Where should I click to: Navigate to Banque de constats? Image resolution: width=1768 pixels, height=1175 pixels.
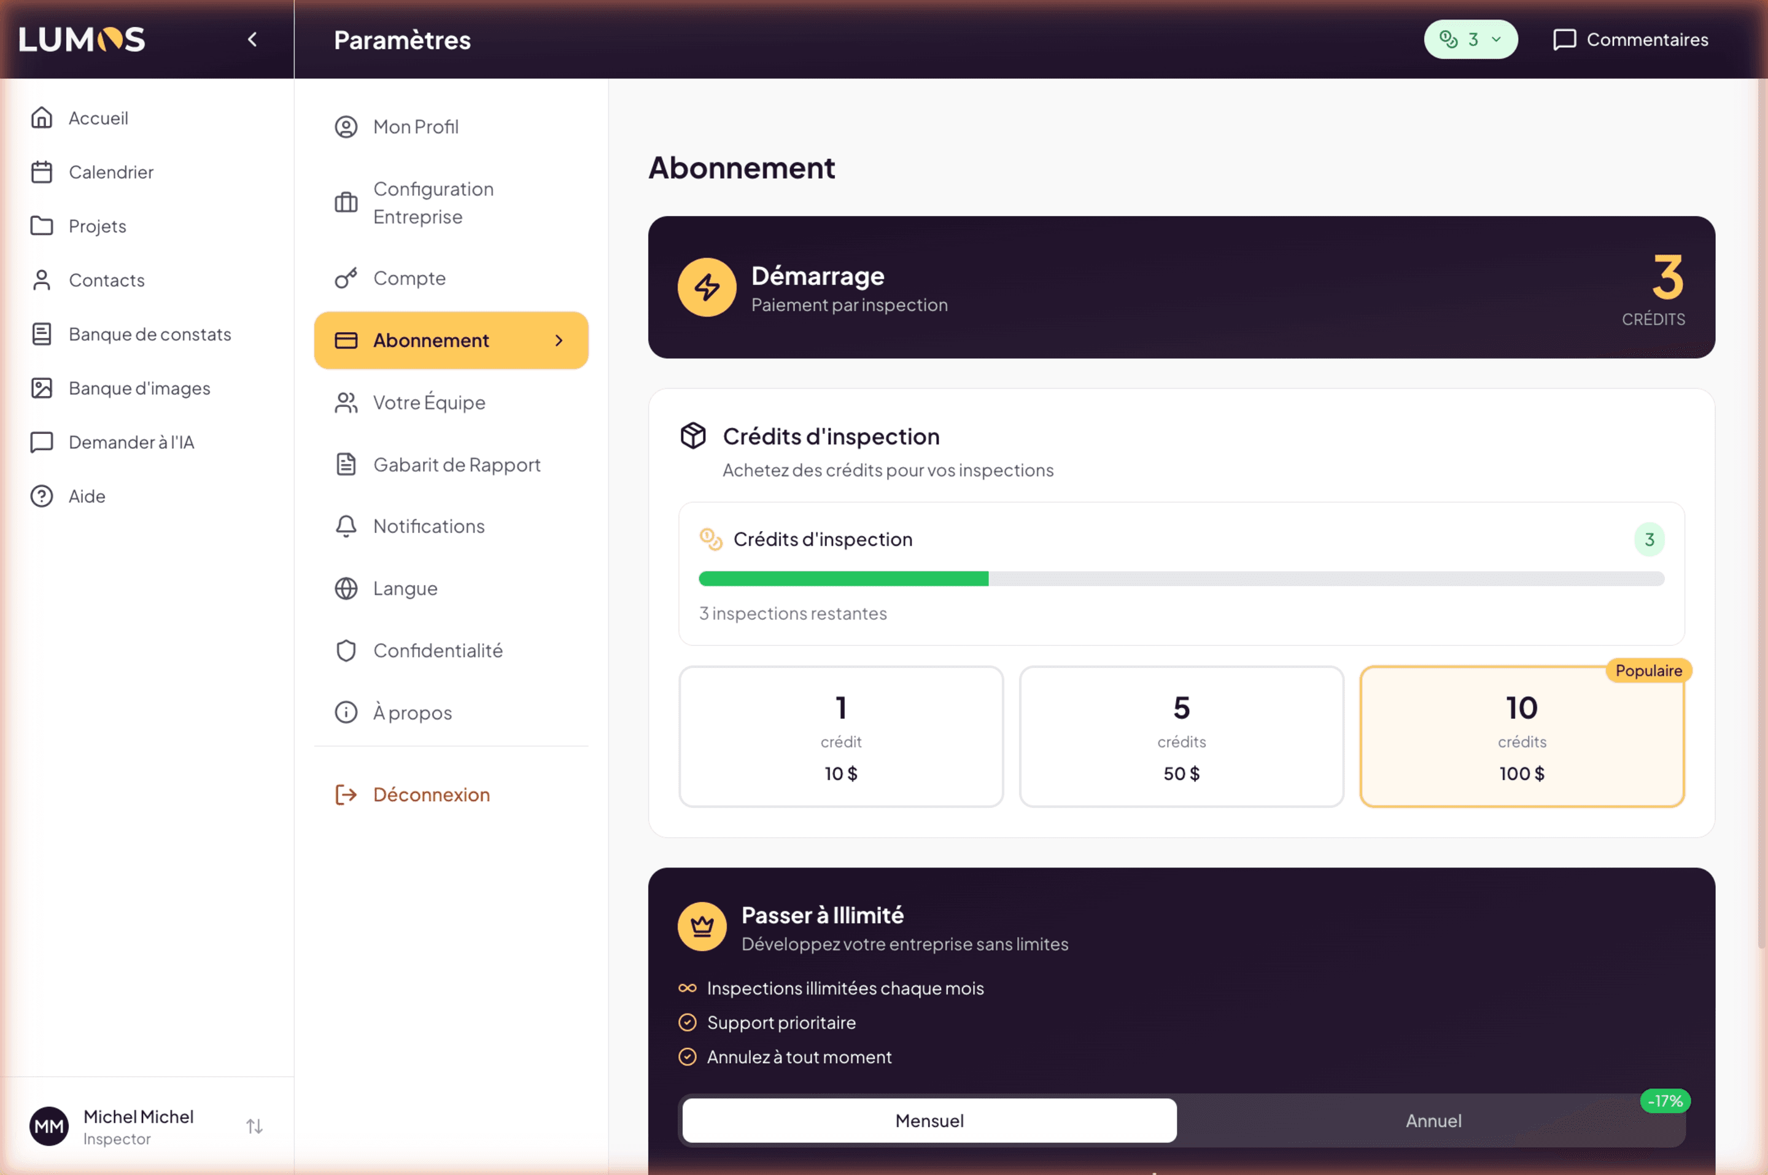tap(147, 333)
